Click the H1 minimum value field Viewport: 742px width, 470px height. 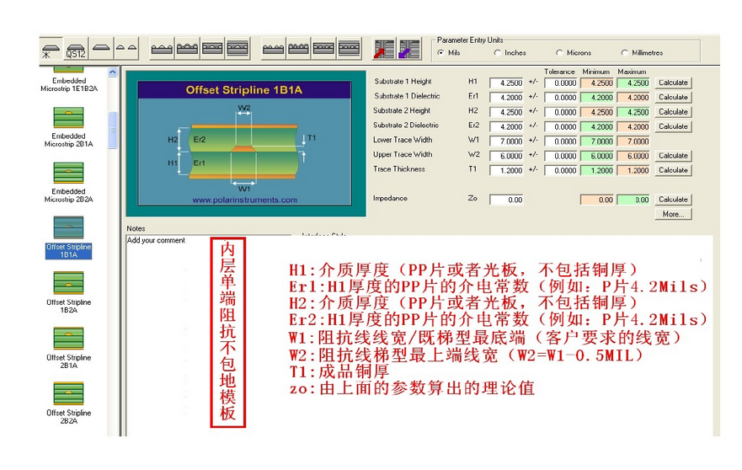[597, 83]
